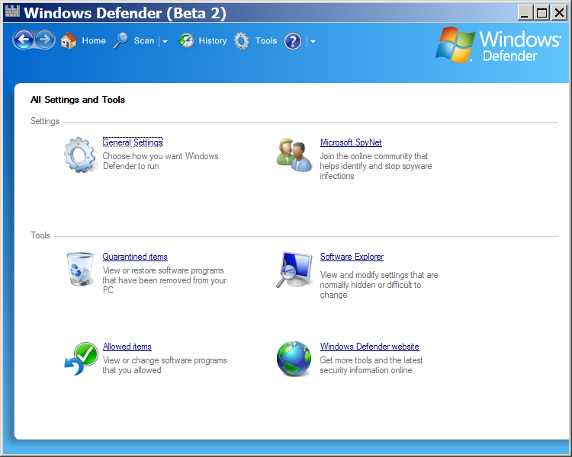Click the castle icon in title bar
Image resolution: width=572 pixels, height=457 pixels.
coord(12,11)
